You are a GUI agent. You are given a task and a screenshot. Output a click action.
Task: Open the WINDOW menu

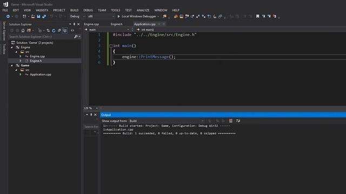pos(161,10)
